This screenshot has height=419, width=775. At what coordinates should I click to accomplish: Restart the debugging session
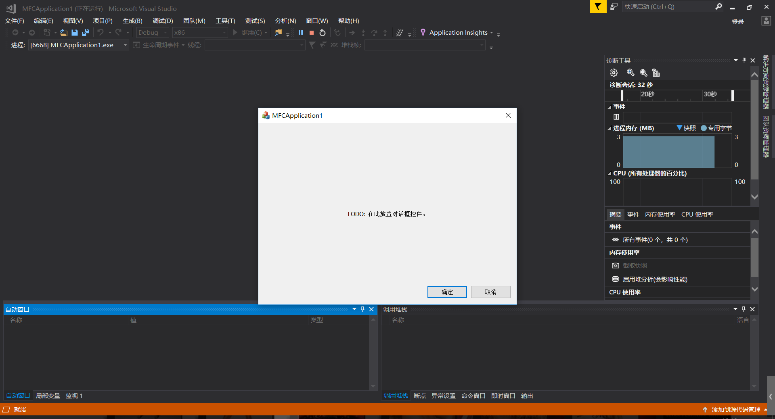323,33
